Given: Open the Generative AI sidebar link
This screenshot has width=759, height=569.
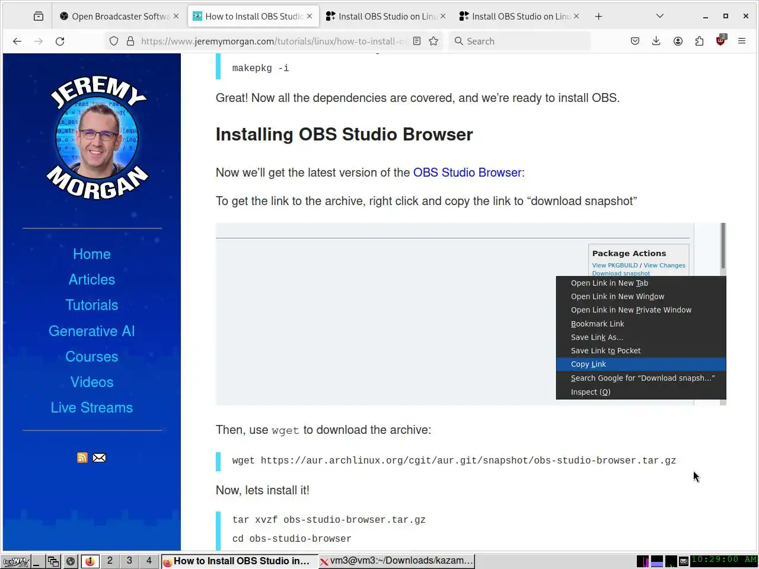Looking at the screenshot, I should tap(92, 331).
